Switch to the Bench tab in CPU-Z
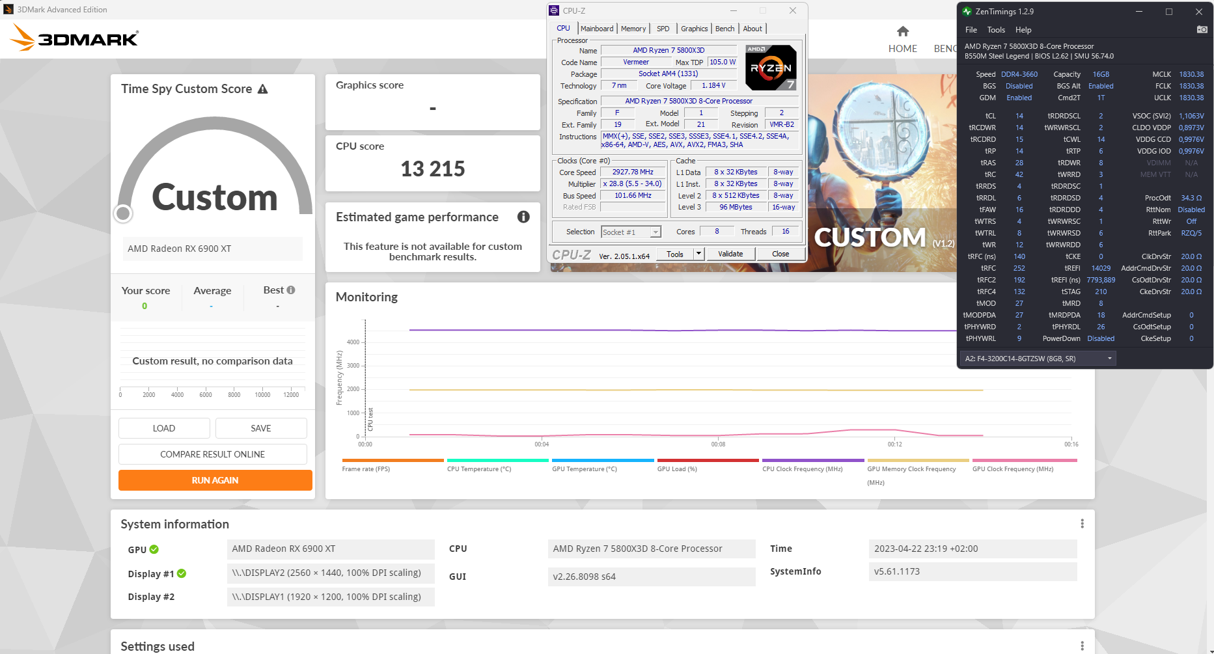This screenshot has height=654, width=1214. 724,29
